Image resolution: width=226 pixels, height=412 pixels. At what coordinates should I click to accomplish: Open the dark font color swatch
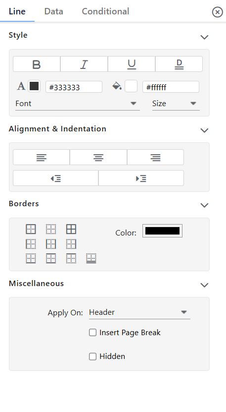34,86
